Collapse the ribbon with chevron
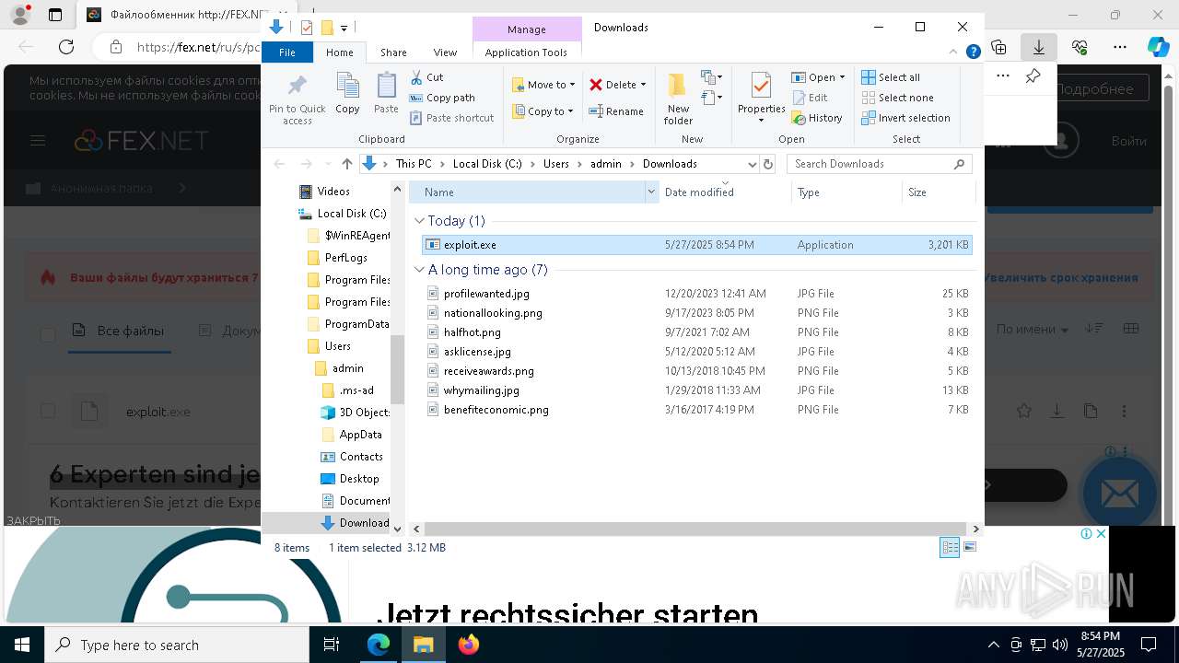This screenshot has height=663, width=1179. click(x=953, y=52)
